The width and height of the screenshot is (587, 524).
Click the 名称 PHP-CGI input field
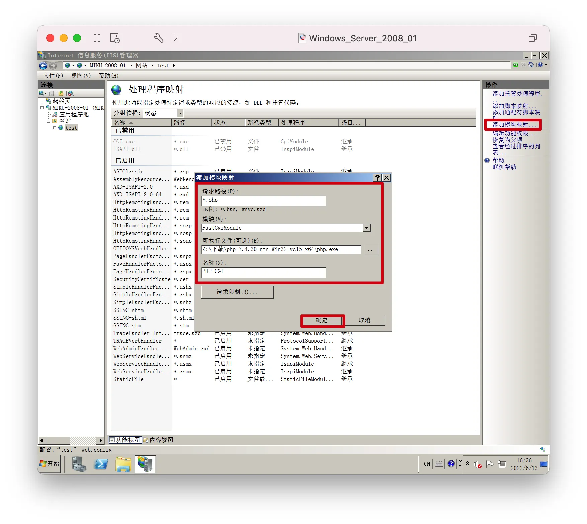[264, 272]
